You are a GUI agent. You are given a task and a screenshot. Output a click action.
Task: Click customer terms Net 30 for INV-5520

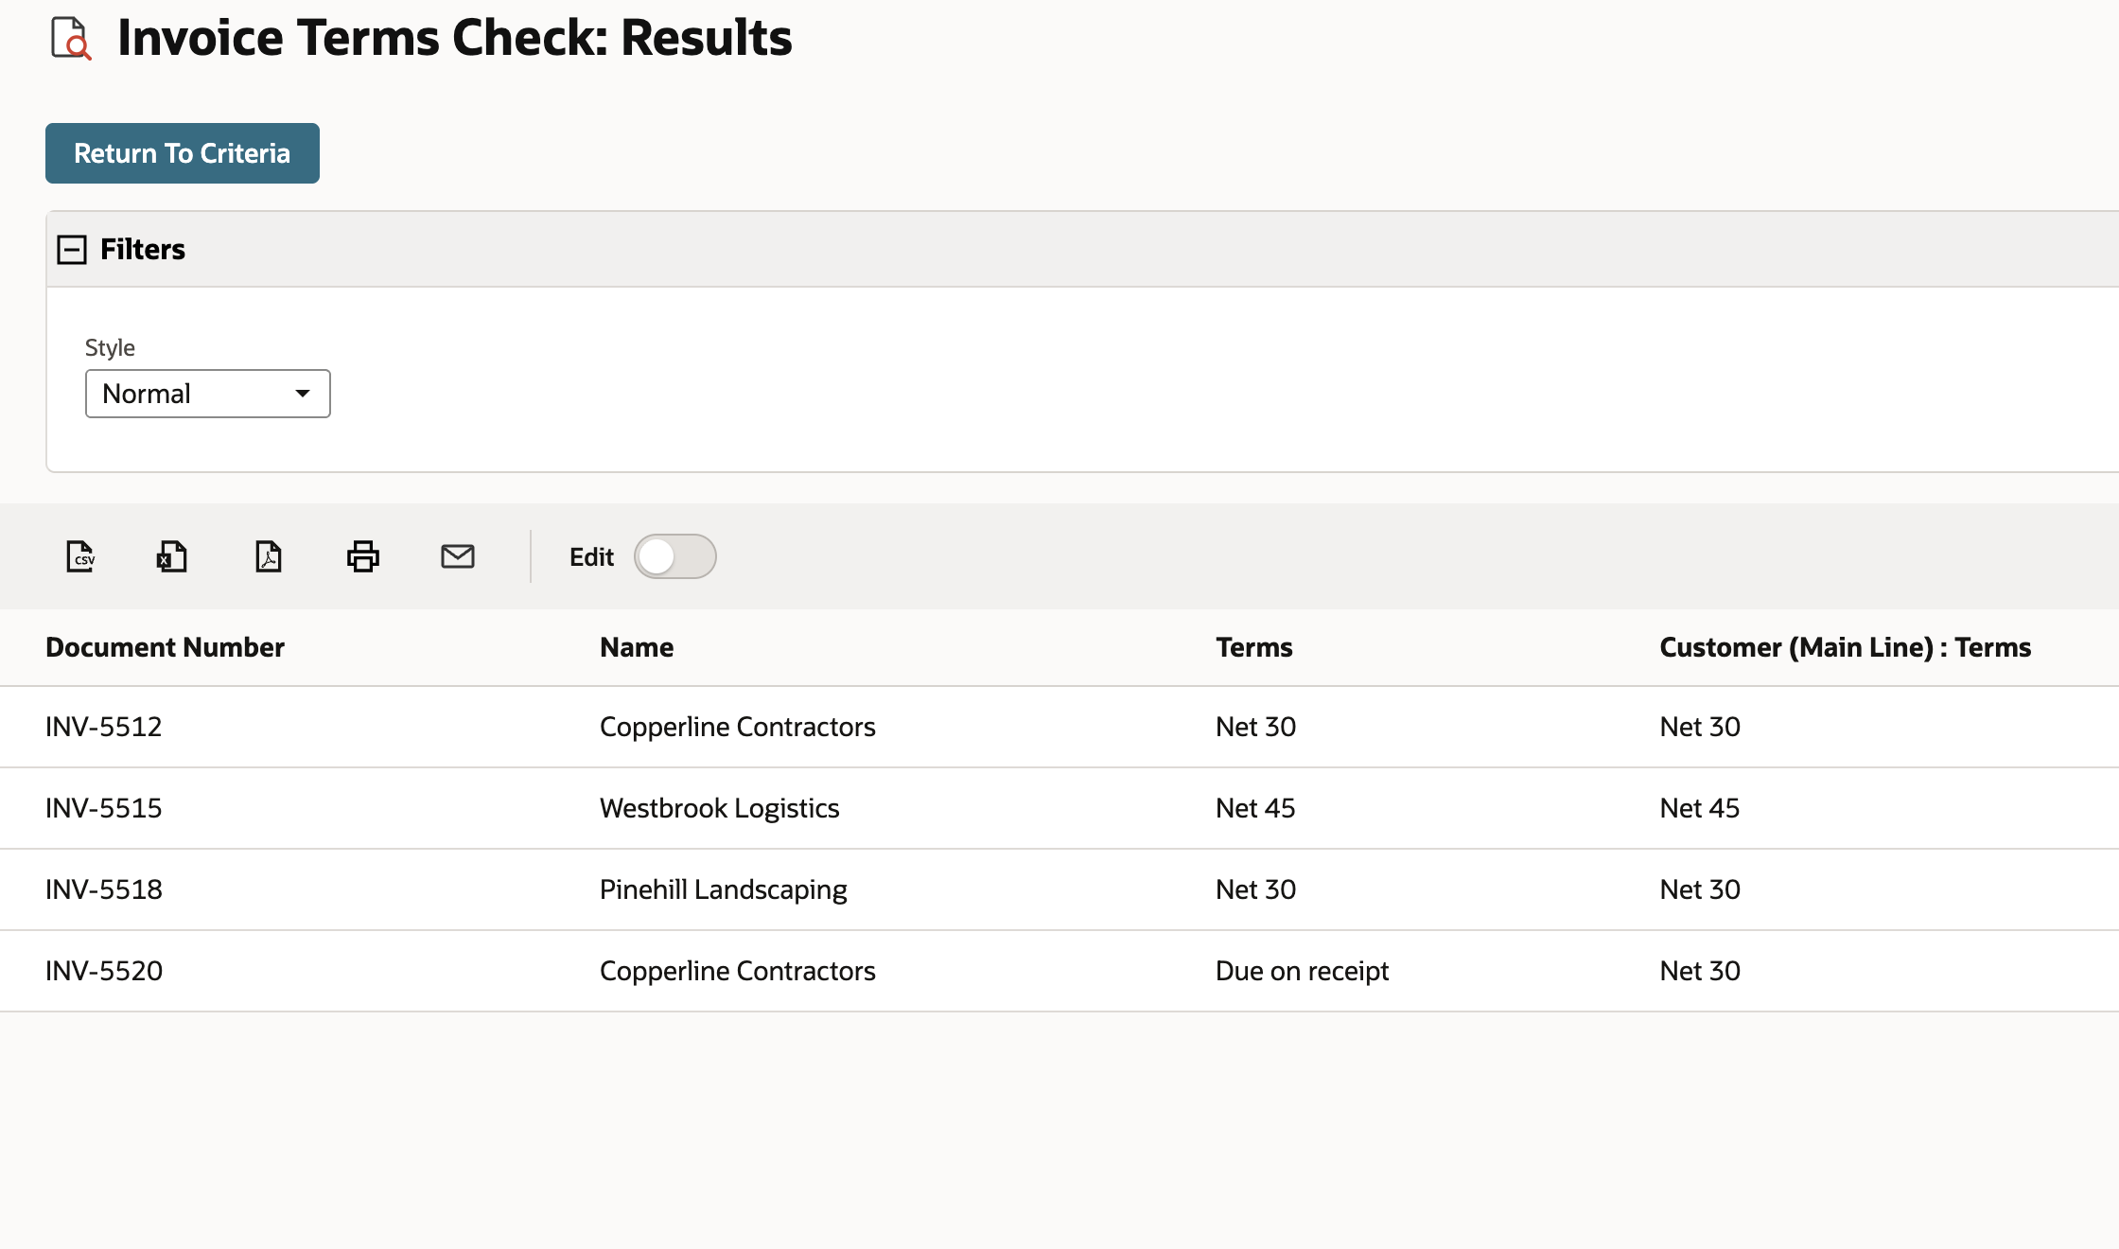pyautogui.click(x=1700, y=971)
